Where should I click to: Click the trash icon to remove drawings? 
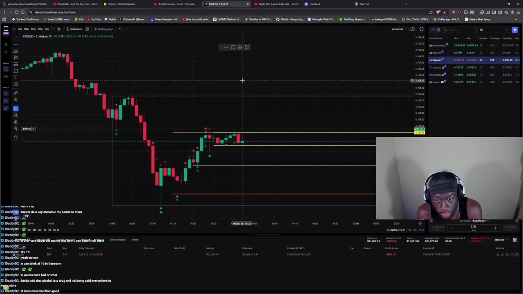[x=16, y=138]
